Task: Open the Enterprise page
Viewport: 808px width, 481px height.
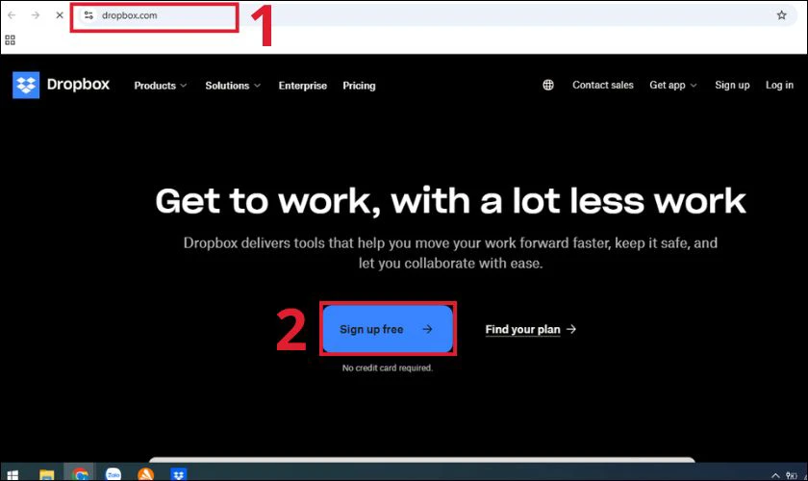Action: tap(303, 86)
